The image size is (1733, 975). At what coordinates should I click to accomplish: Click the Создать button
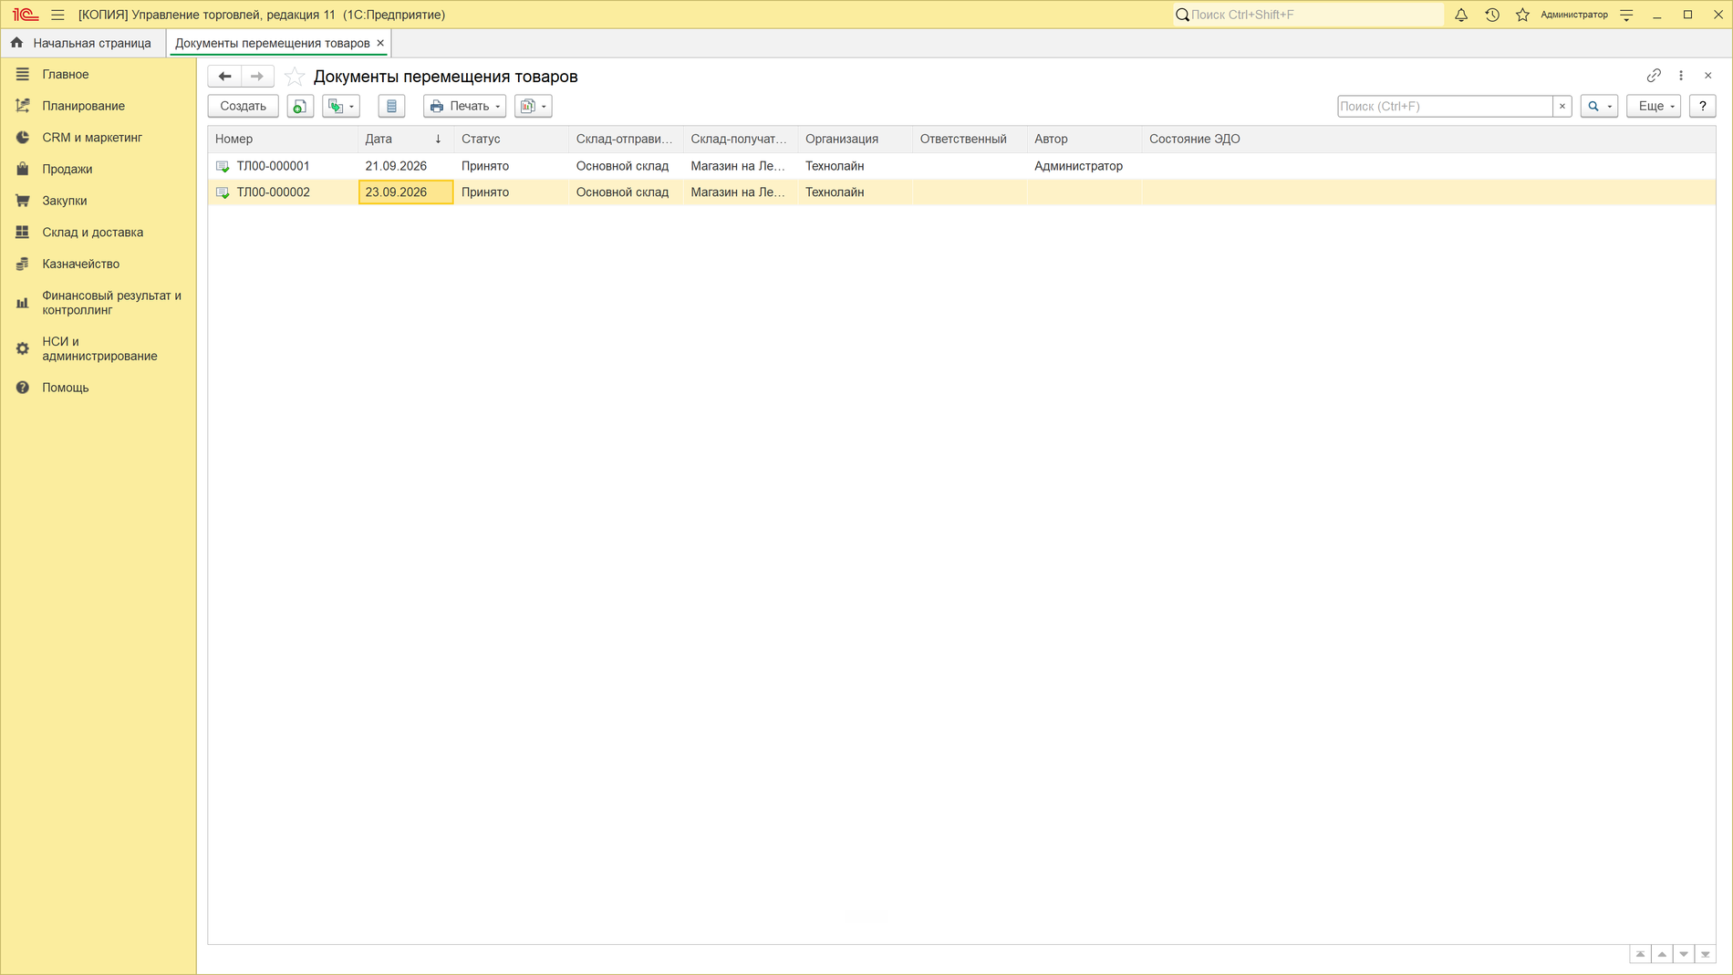click(x=244, y=106)
